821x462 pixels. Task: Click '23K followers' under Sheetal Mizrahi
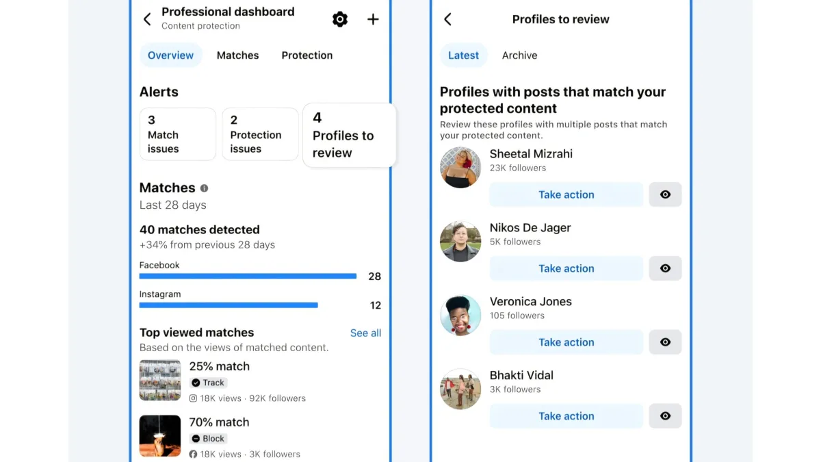pos(518,168)
